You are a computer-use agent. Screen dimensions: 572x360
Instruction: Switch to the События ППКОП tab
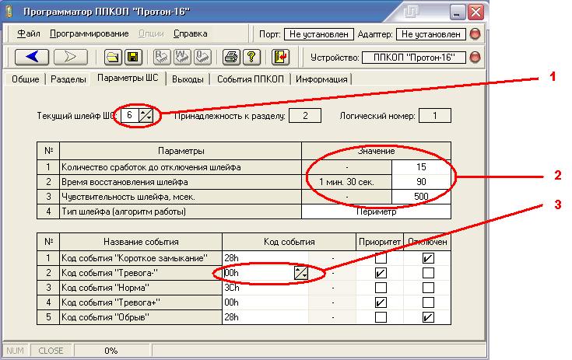tap(251, 79)
